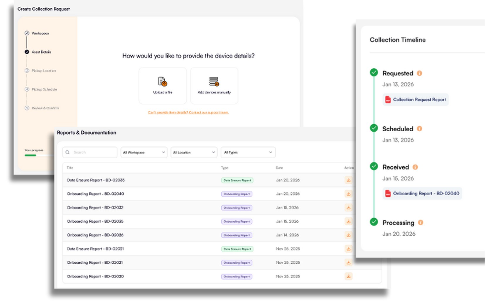This screenshot has width=486, height=305.
Task: Select the Review & Confirm step
Action: [42, 108]
